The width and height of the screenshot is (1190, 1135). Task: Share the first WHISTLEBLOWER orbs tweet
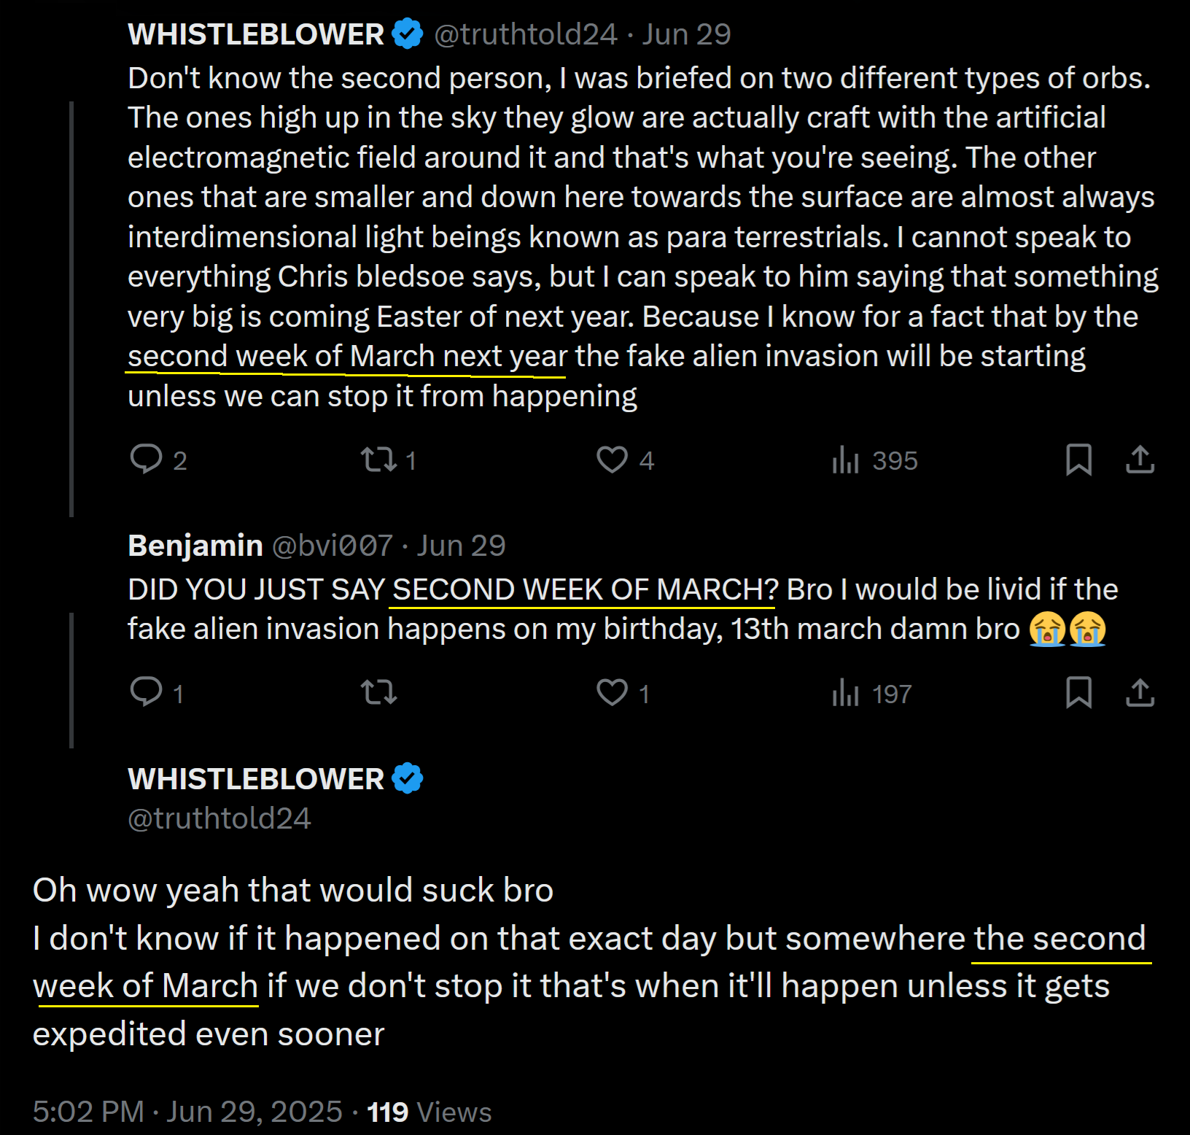click(1140, 460)
